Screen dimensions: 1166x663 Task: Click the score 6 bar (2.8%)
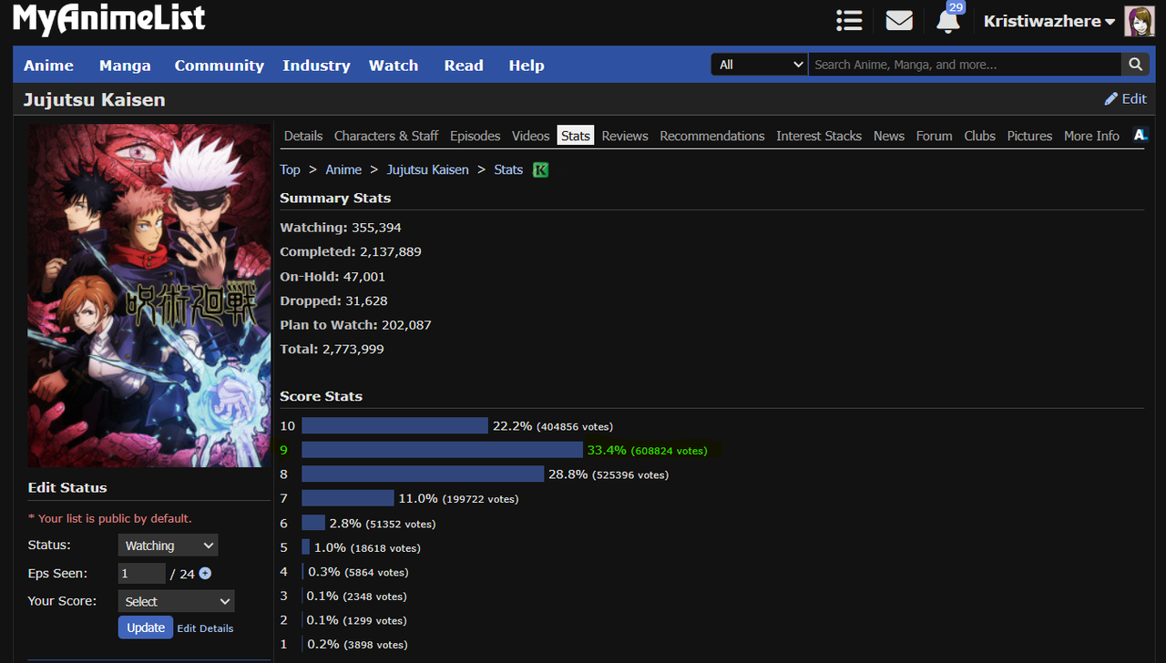coord(313,523)
